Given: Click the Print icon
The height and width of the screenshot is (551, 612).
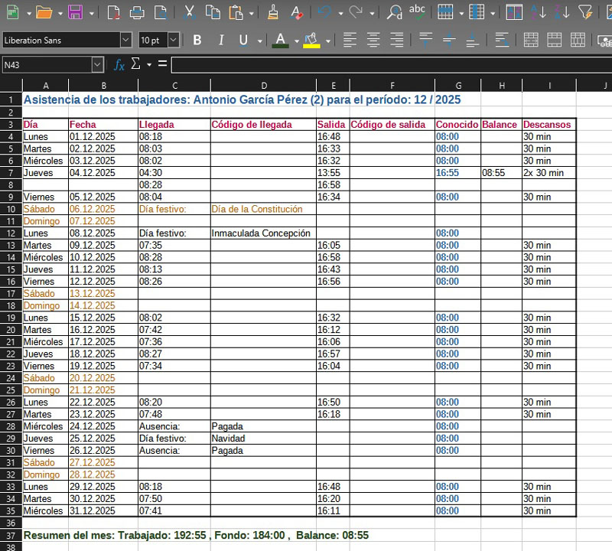Looking at the screenshot, I should [136, 12].
